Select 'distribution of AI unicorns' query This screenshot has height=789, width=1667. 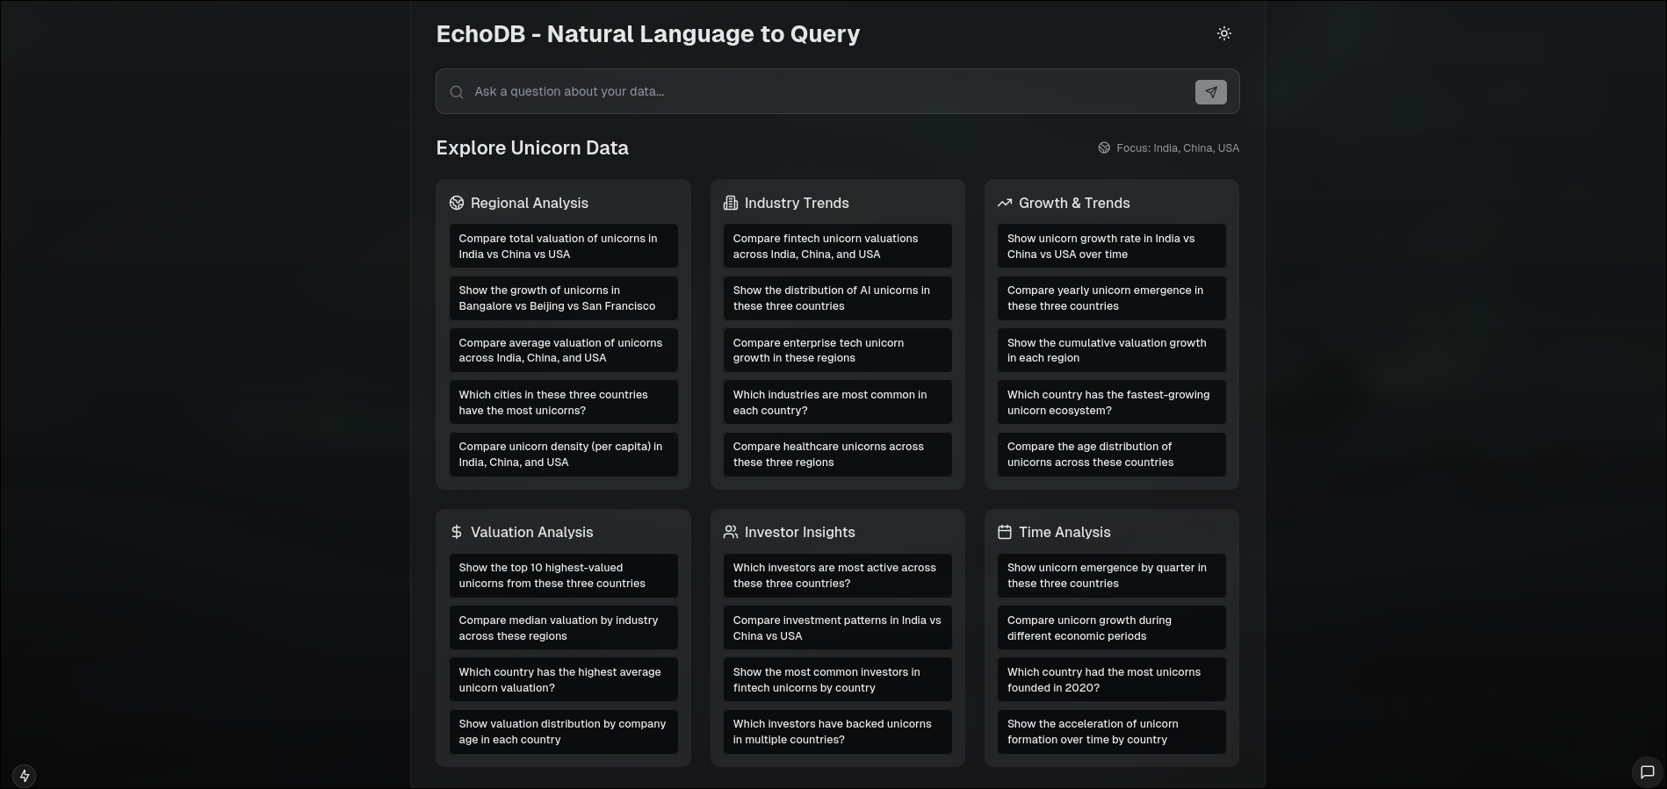[x=837, y=298]
